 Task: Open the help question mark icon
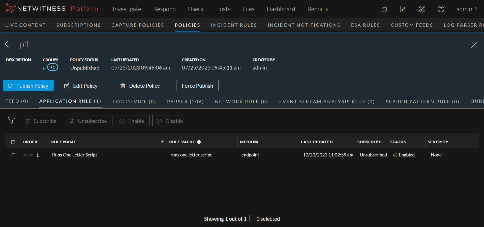pyautogui.click(x=441, y=9)
